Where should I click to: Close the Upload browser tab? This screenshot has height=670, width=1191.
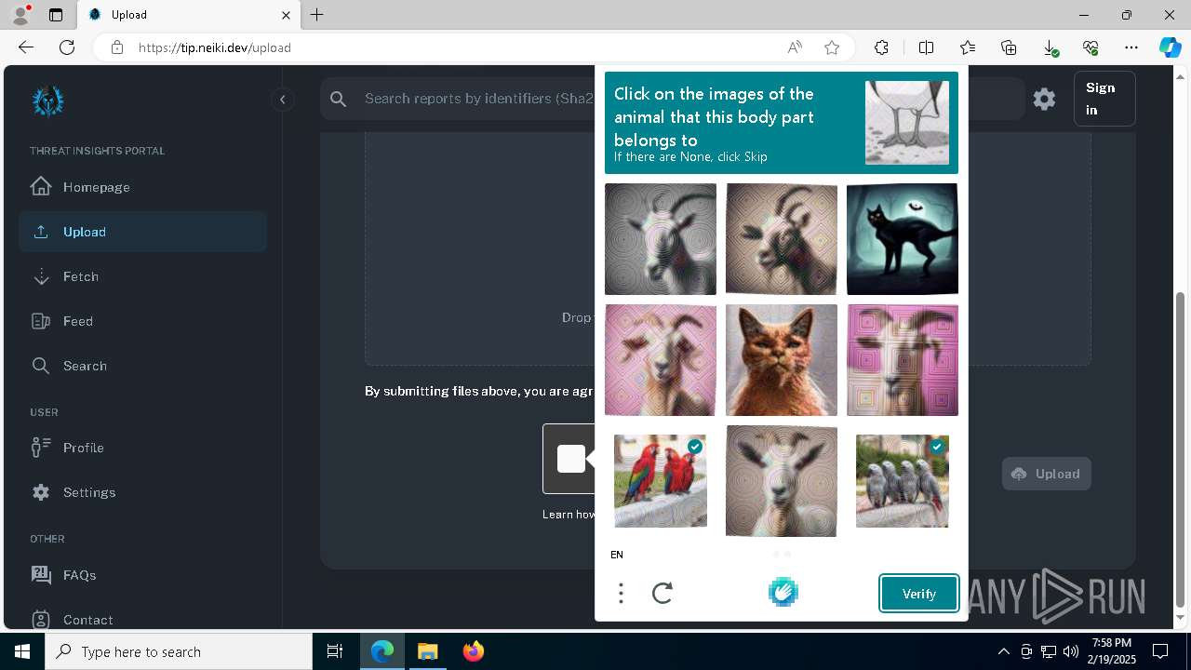coord(287,15)
